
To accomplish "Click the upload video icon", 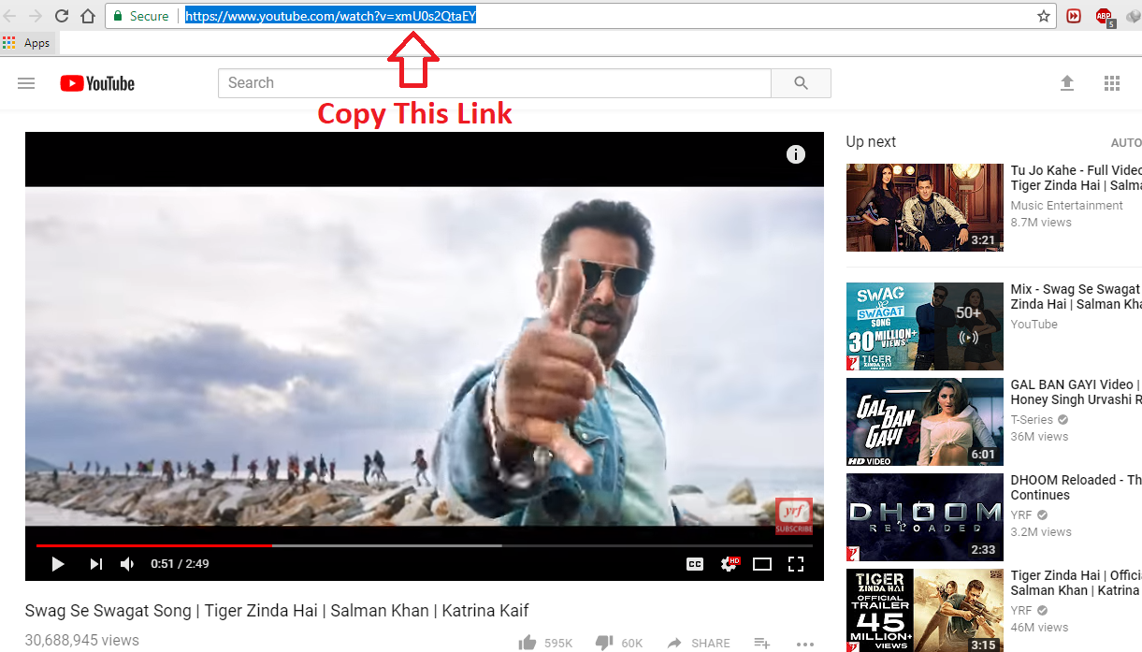I will [x=1067, y=83].
